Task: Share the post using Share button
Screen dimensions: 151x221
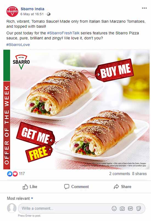Action: click(122, 187)
